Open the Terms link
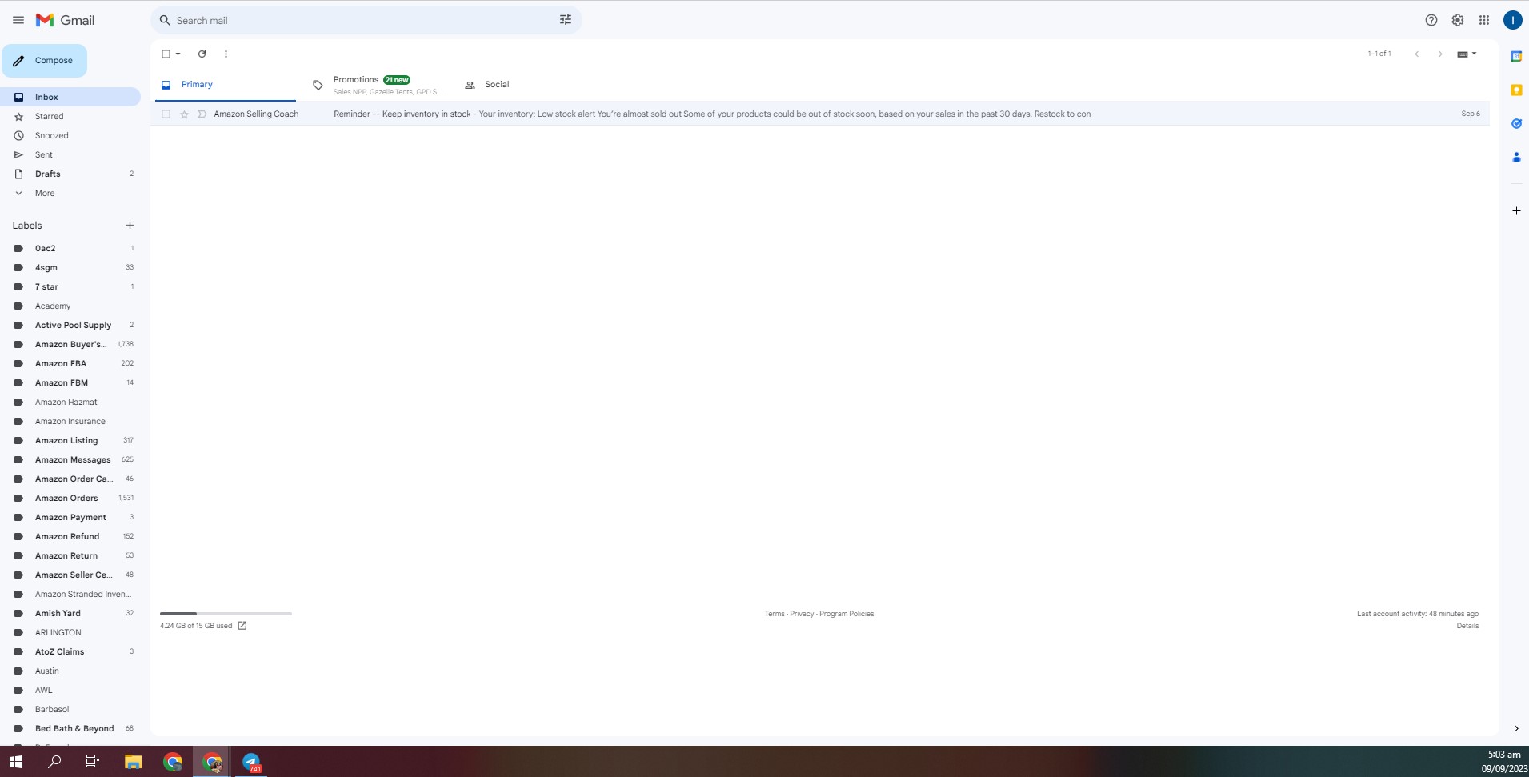Screen dimensions: 1529x777 774,614
